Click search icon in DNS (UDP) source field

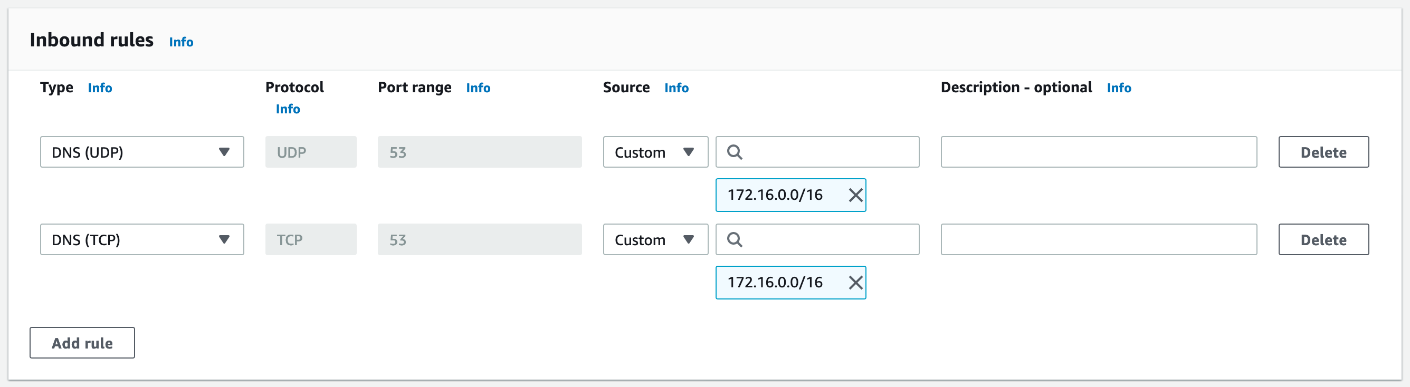click(x=735, y=152)
